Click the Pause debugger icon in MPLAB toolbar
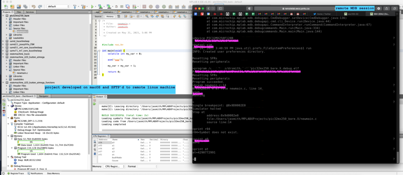 click(x=151, y=7)
